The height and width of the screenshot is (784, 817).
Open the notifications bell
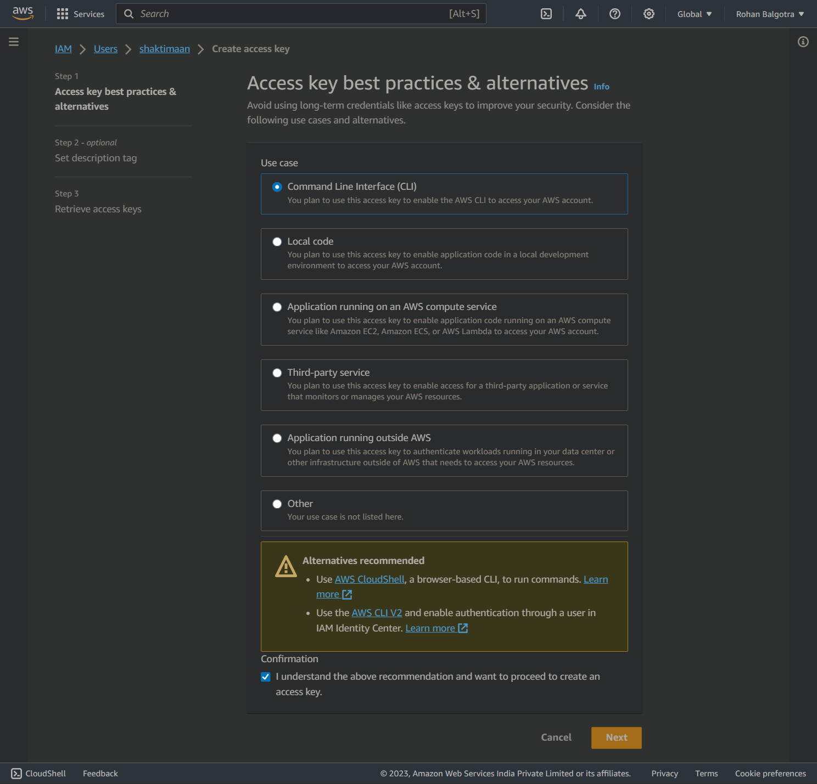pos(581,14)
